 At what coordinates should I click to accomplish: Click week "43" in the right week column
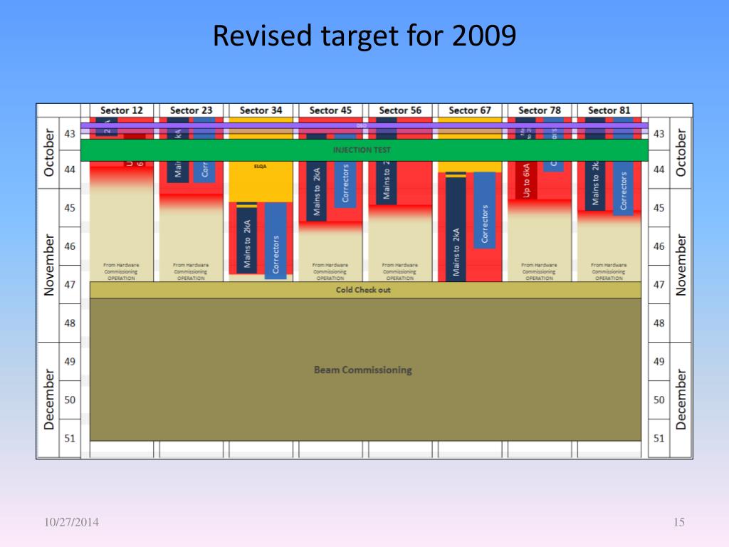tap(659, 134)
